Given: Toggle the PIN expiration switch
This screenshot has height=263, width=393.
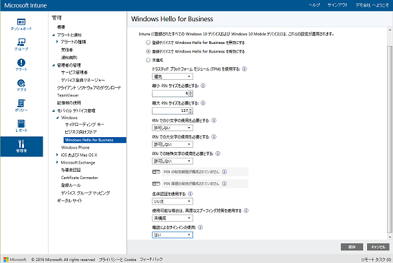Looking at the screenshot, I should click(156, 172).
